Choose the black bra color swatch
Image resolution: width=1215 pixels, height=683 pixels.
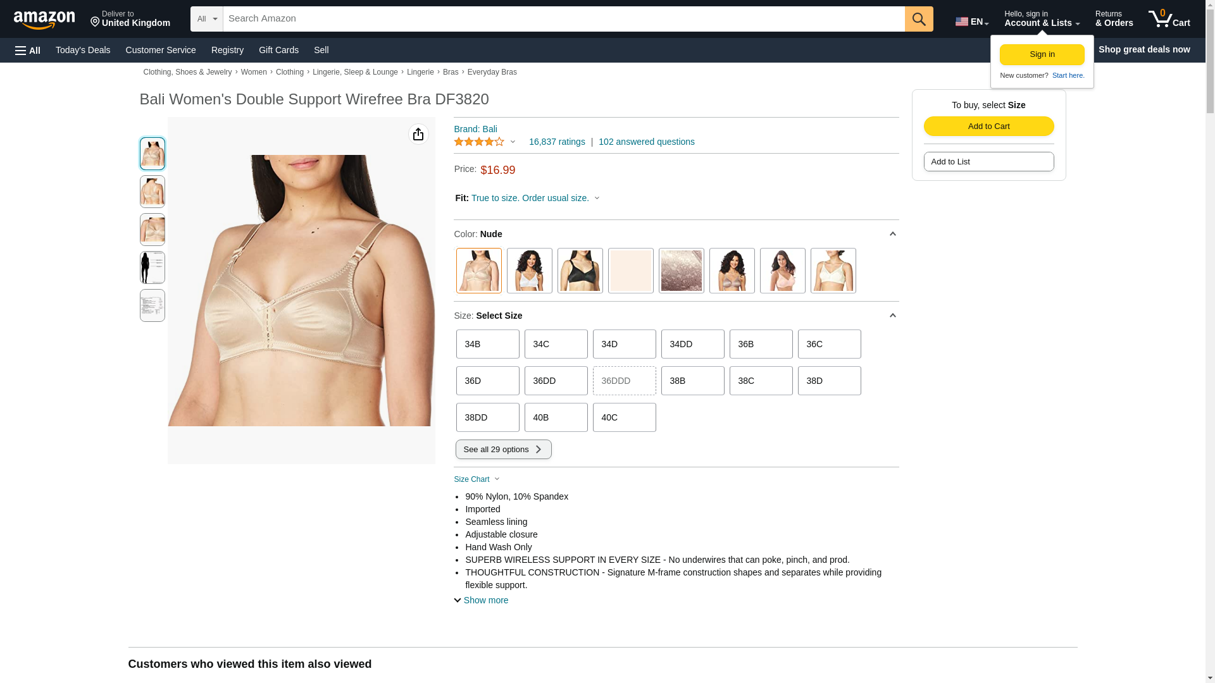click(580, 271)
